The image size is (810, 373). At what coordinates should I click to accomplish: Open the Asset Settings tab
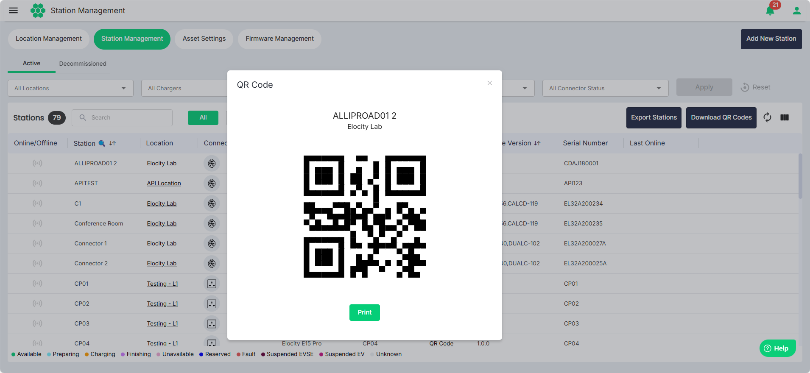pos(204,39)
